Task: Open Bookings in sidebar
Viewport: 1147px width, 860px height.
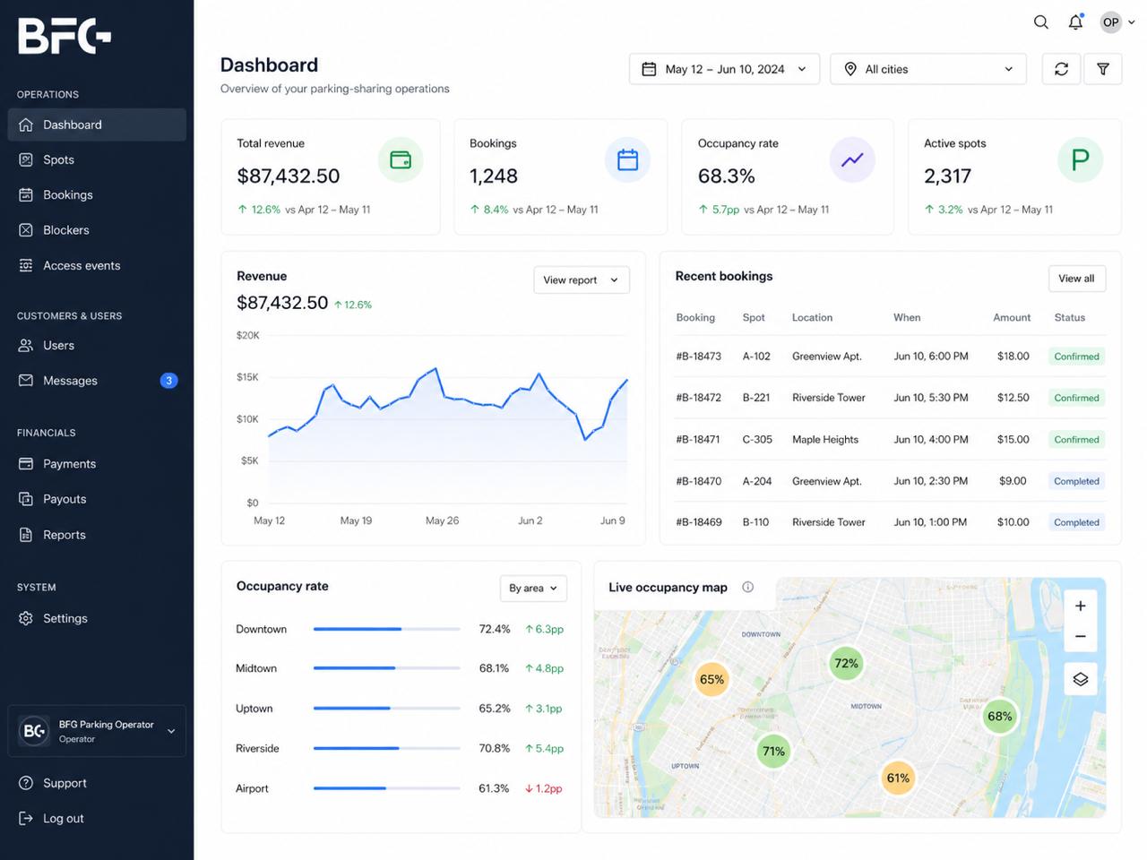Action: [97, 194]
